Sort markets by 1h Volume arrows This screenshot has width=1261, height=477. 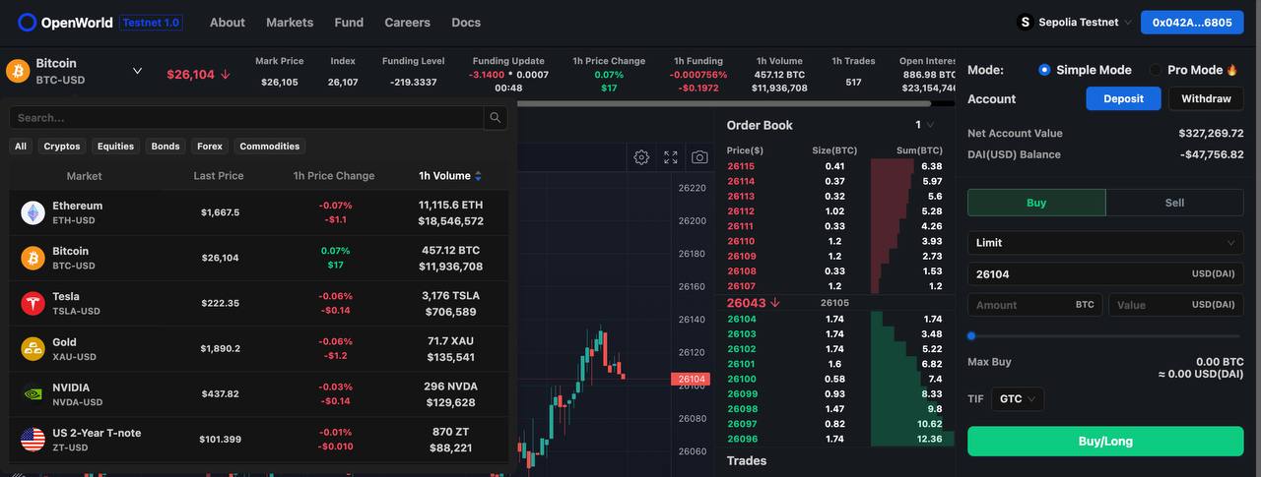click(478, 176)
